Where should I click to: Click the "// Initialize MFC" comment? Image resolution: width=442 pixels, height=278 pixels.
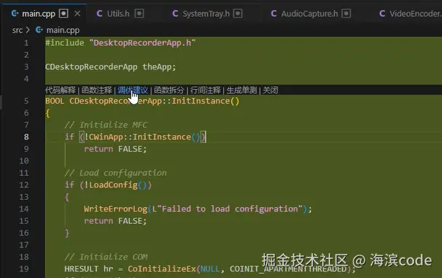(106, 125)
